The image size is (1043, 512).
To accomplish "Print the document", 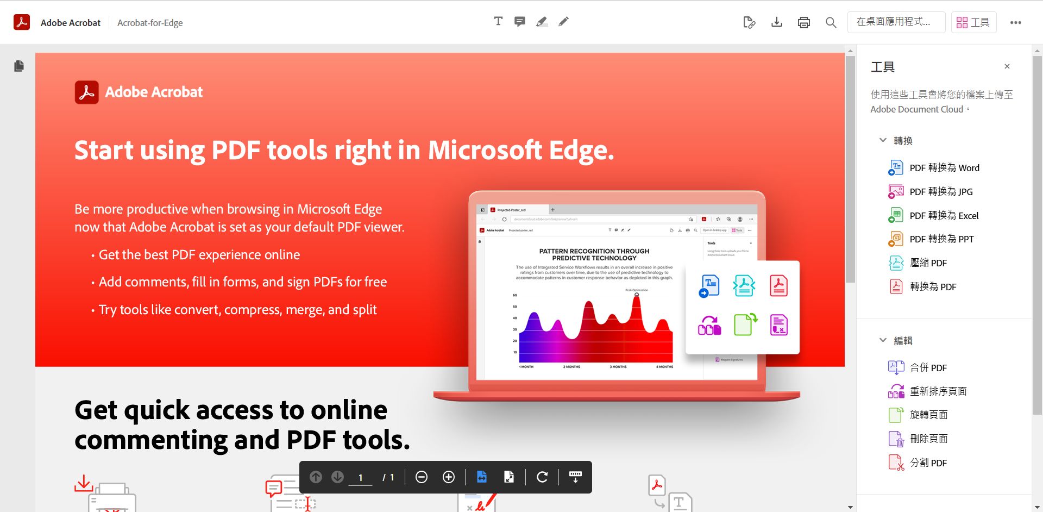I will [x=804, y=22].
